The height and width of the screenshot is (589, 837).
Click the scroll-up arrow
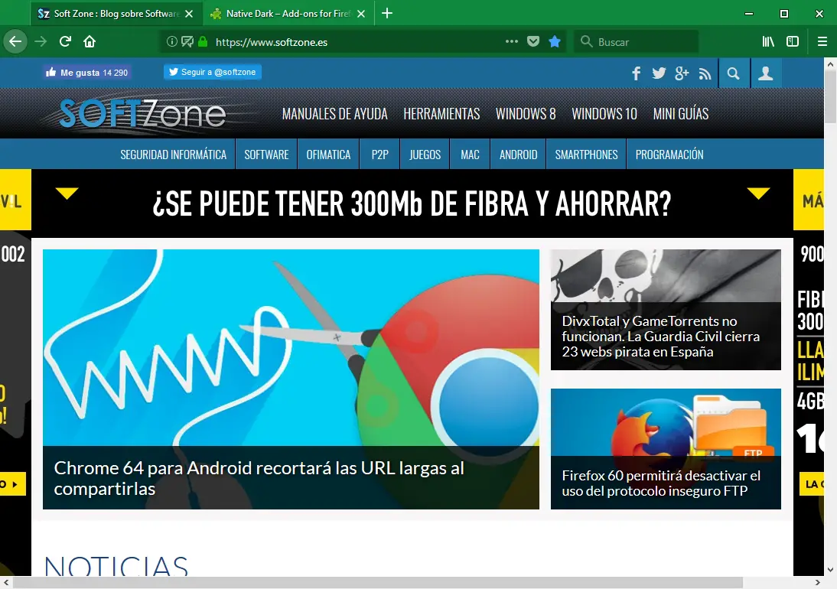pyautogui.click(x=830, y=64)
